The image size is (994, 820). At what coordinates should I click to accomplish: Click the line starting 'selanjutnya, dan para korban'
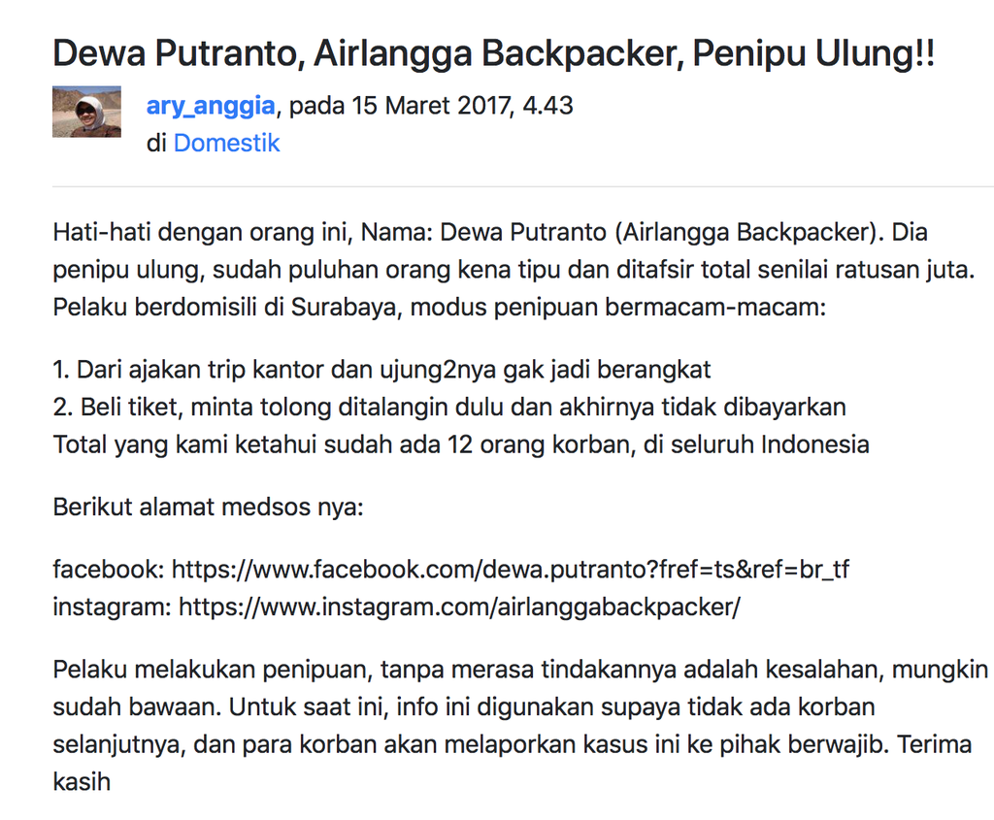tap(513, 744)
